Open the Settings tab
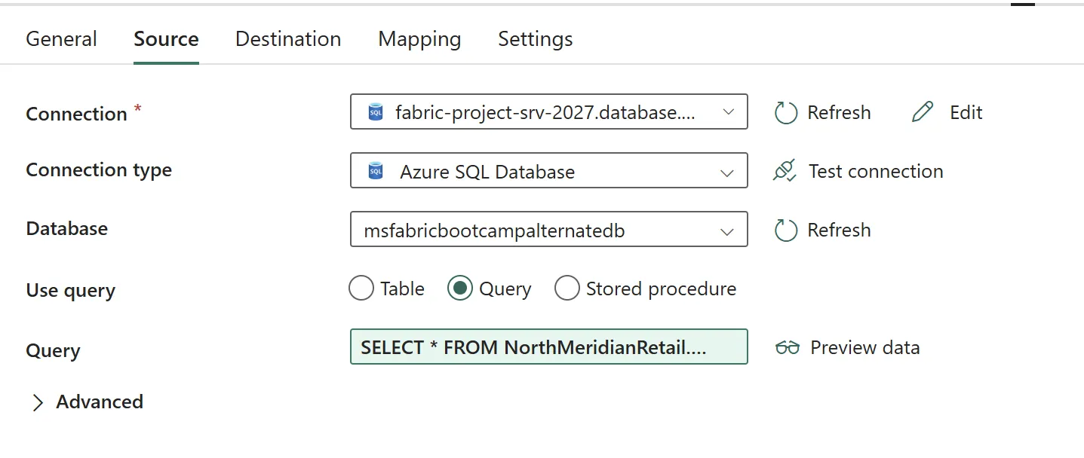The width and height of the screenshot is (1084, 458). click(536, 39)
